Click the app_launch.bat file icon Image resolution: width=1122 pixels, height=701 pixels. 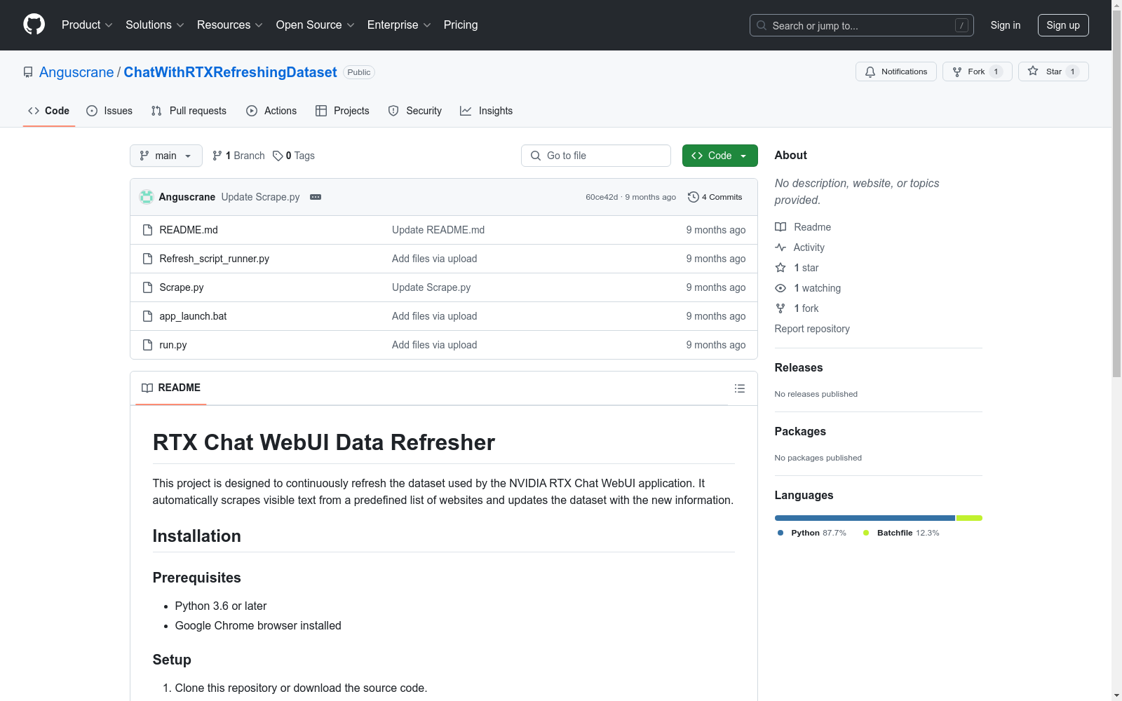[147, 316]
